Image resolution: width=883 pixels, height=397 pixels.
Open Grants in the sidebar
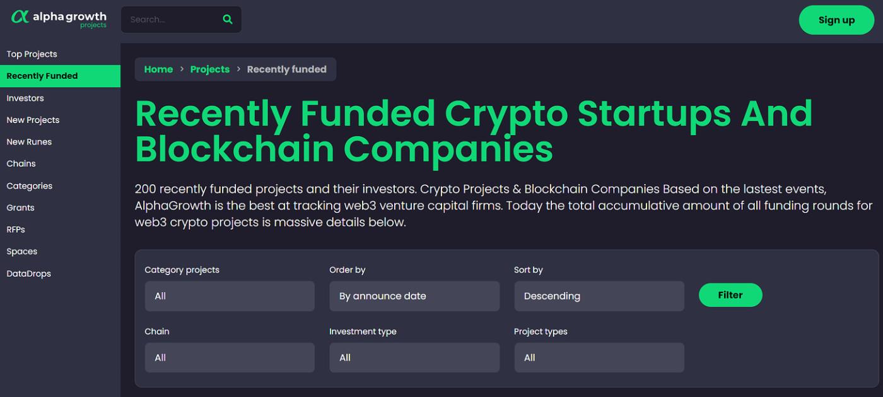pyautogui.click(x=20, y=208)
